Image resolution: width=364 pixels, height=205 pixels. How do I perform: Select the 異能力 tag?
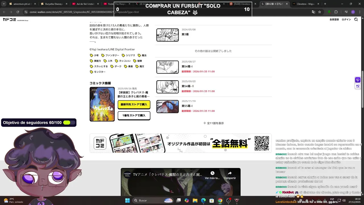[96, 61]
